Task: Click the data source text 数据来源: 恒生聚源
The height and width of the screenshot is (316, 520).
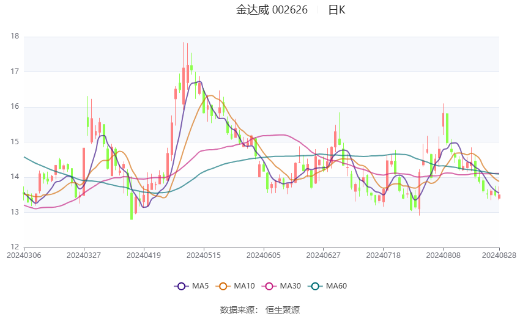Action: [x=260, y=310]
